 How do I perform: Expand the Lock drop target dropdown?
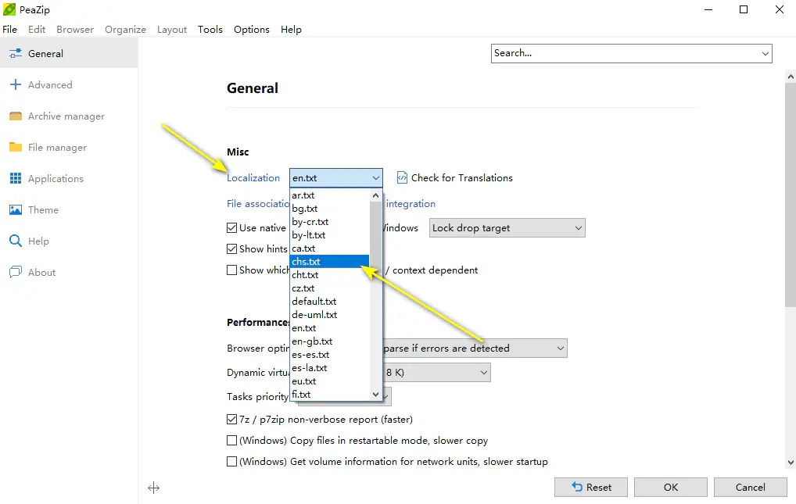(578, 228)
